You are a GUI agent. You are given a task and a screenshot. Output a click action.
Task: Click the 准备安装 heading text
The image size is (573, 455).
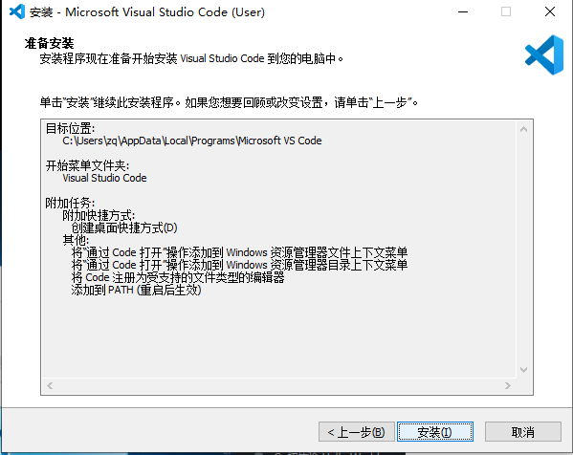point(50,43)
